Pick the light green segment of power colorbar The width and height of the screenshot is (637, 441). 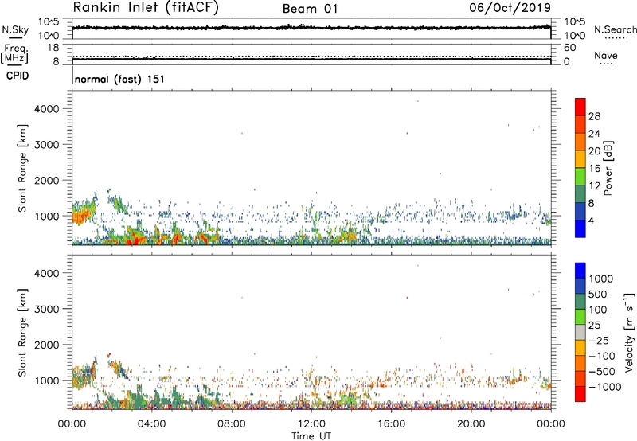pos(580,176)
